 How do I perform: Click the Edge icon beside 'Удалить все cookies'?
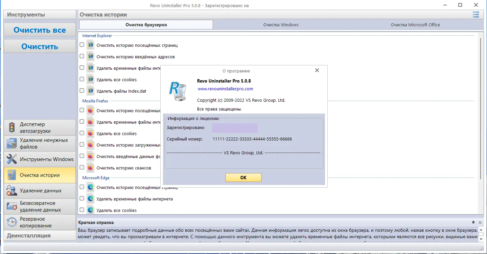(x=90, y=210)
